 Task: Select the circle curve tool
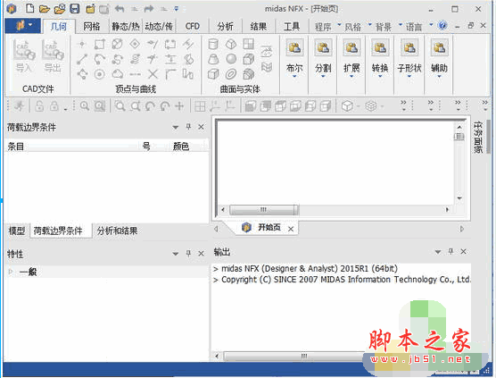pos(100,74)
